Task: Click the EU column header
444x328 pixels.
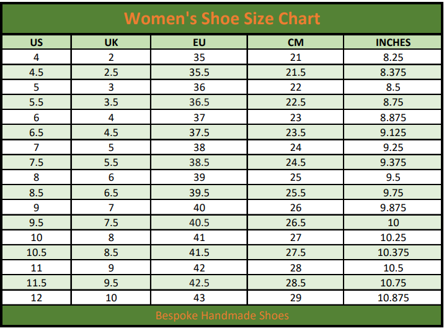Action: coord(199,42)
